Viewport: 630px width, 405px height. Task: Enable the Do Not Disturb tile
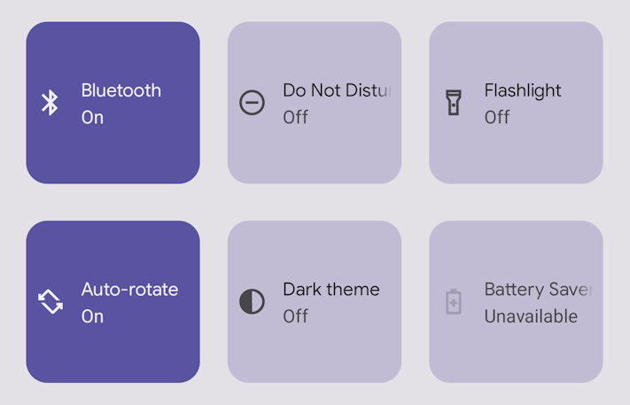(x=315, y=103)
